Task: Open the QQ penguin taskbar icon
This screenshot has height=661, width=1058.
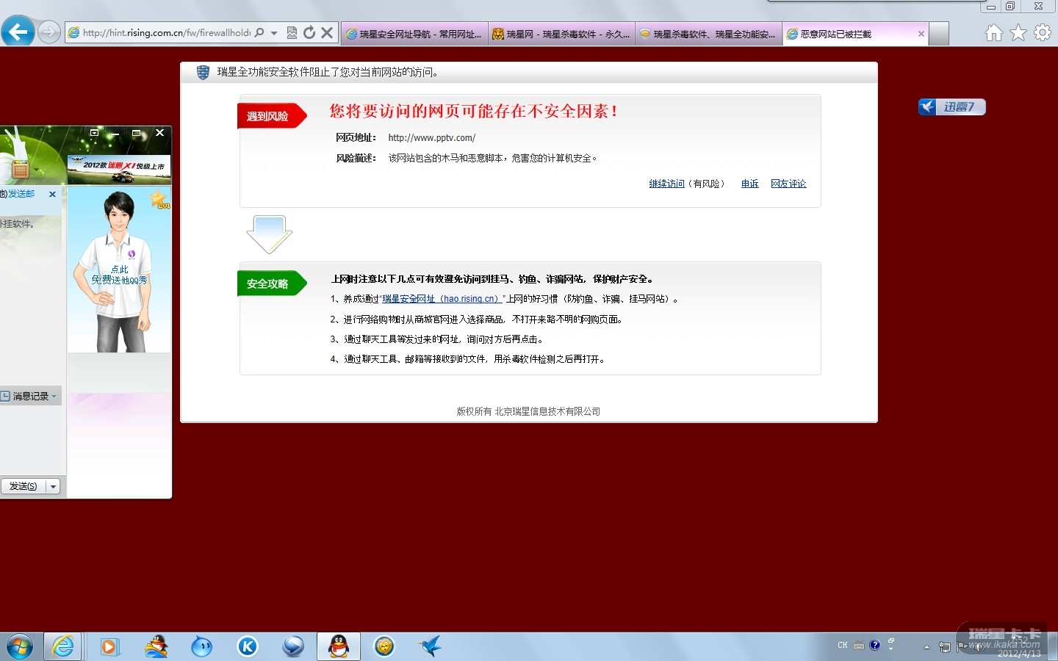Action: [x=338, y=646]
